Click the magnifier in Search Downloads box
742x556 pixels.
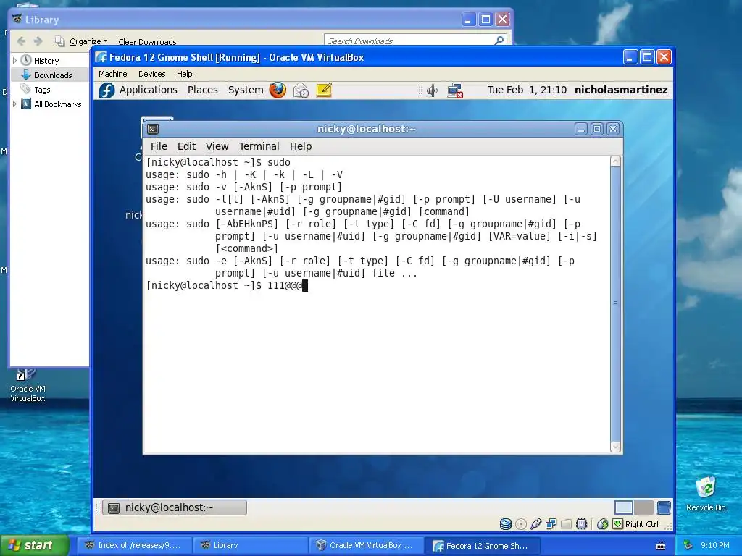(x=499, y=41)
